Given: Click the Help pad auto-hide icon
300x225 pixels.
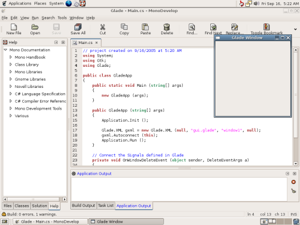Looking at the screenshot, I should click(56, 42).
